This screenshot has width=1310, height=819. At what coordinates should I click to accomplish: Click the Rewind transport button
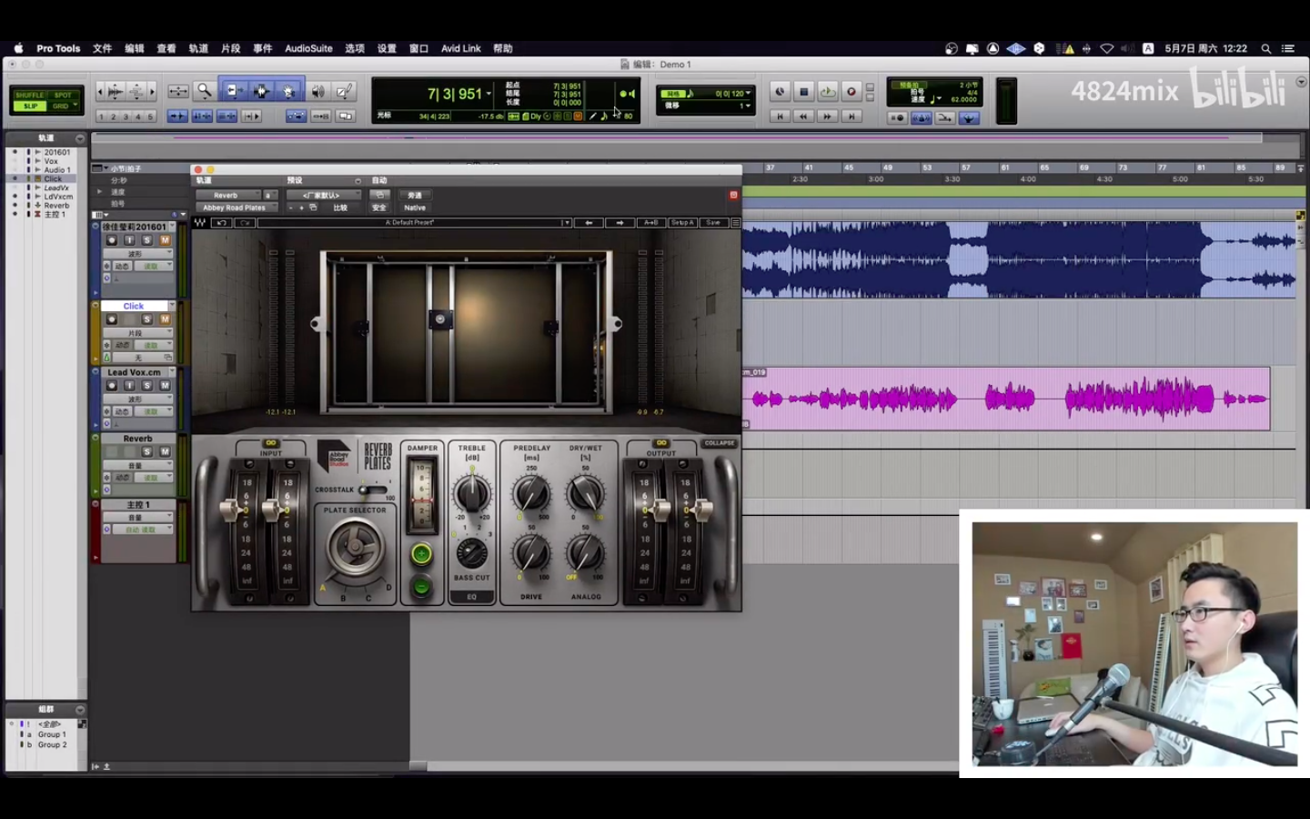[803, 116]
